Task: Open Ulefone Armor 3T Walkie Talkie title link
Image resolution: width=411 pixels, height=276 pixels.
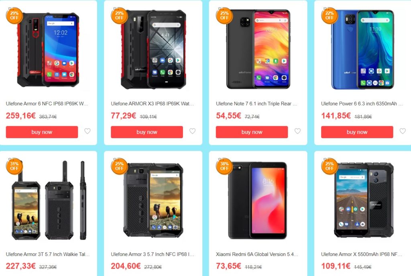Action: pyautogui.click(x=48, y=254)
